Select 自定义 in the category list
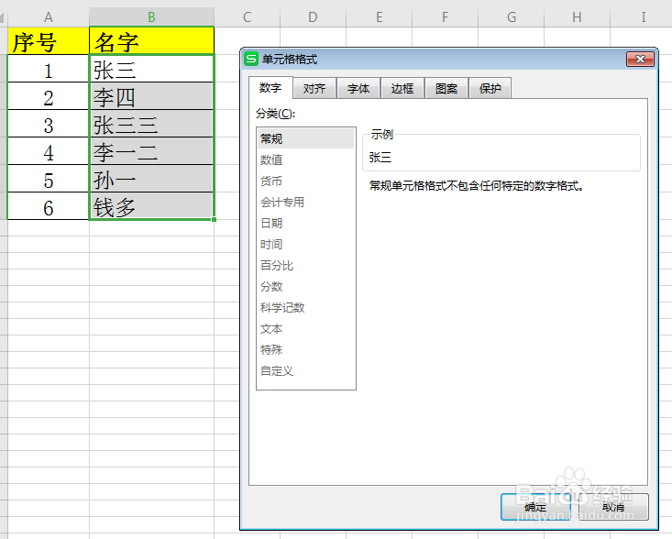 (x=306, y=370)
